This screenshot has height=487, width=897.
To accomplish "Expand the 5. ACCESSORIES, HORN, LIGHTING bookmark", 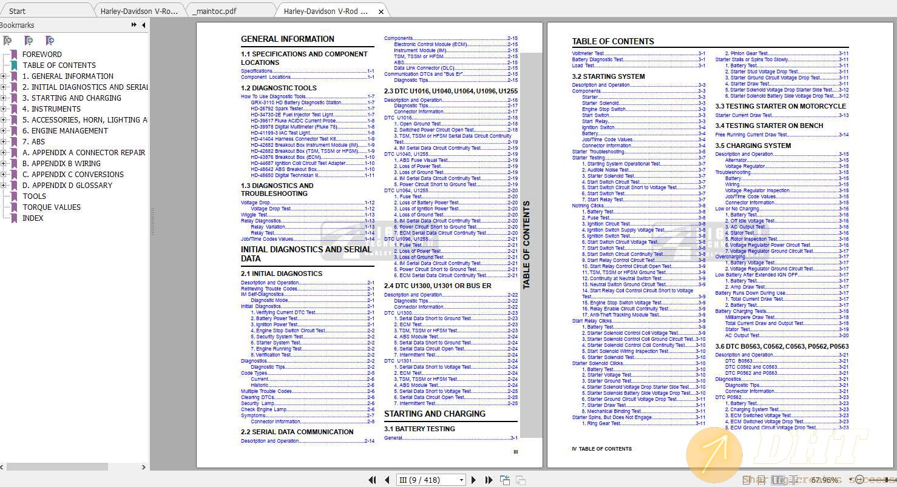I will 4,120.
